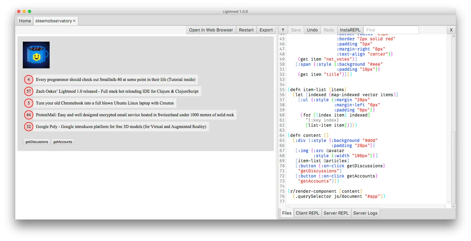This screenshot has height=241, width=471.
Task: Click the Save button in editor toolbar
Action: point(296,30)
